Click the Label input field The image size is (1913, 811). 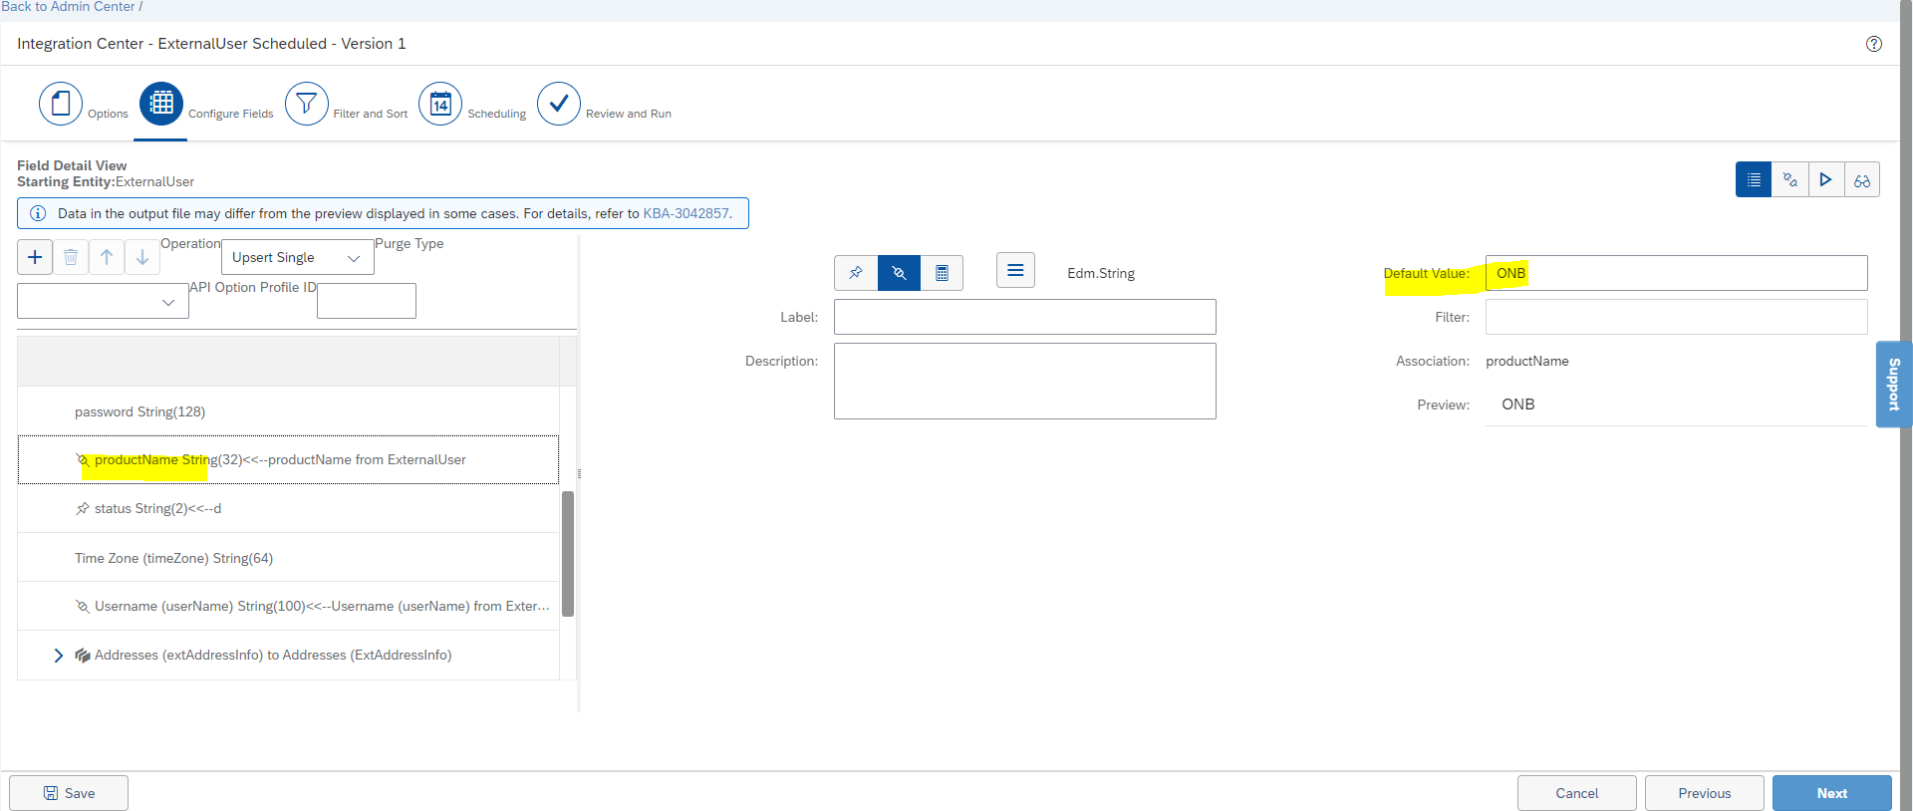click(1024, 317)
